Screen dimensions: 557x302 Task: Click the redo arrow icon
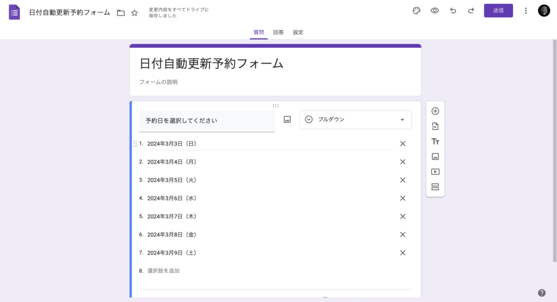point(471,11)
